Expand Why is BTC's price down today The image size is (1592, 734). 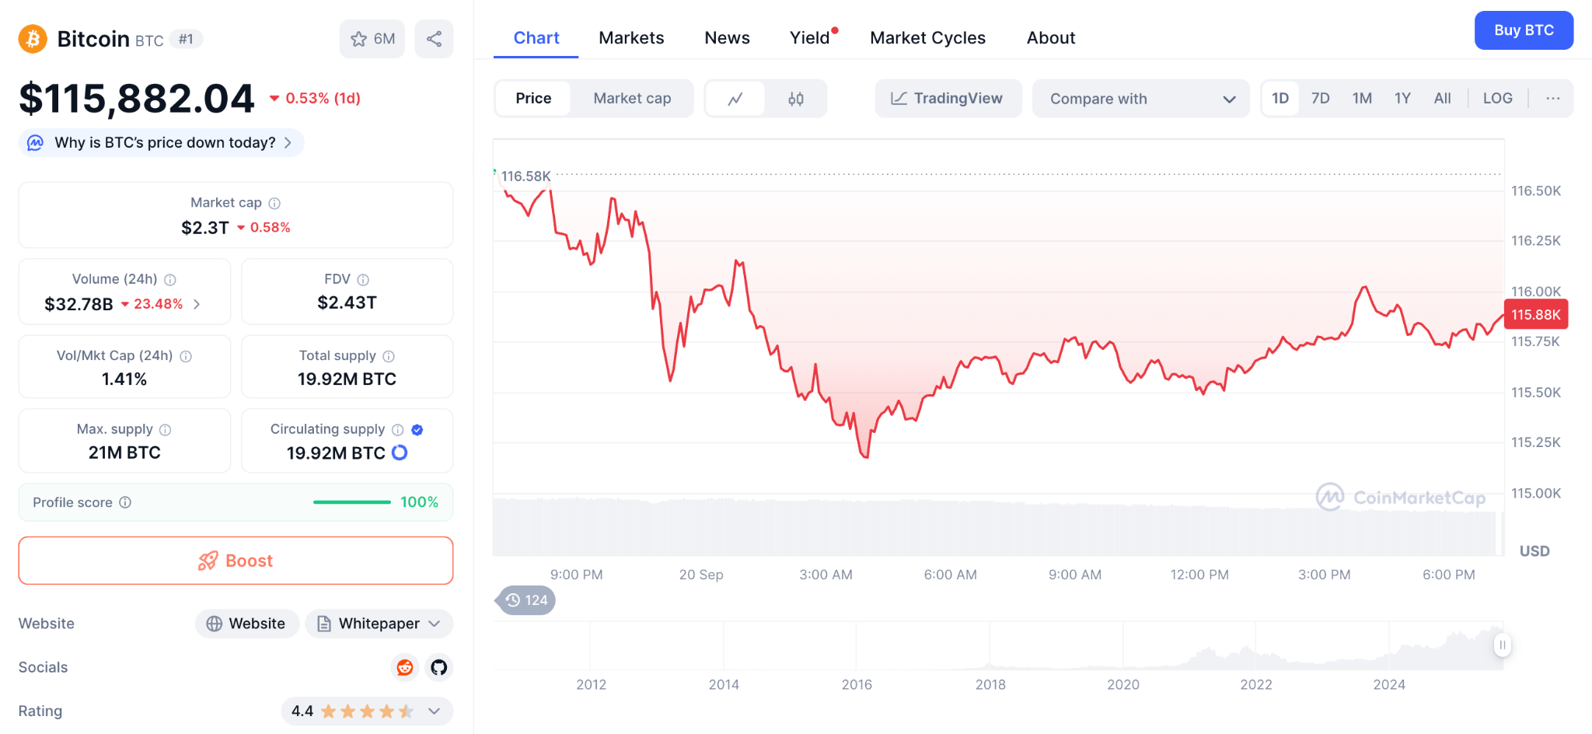pos(161,142)
